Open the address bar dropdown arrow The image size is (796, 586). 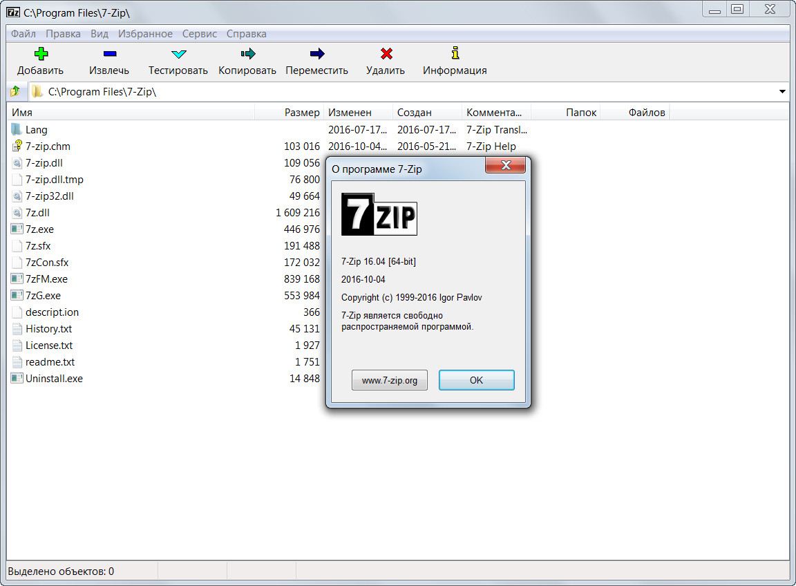(x=782, y=91)
